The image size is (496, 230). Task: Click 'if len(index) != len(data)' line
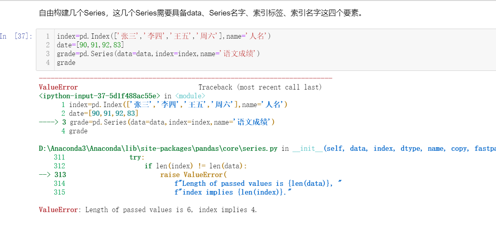(x=196, y=166)
